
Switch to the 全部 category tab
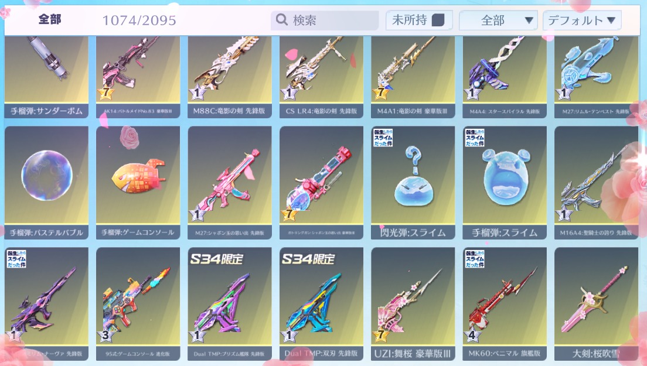[x=50, y=19]
